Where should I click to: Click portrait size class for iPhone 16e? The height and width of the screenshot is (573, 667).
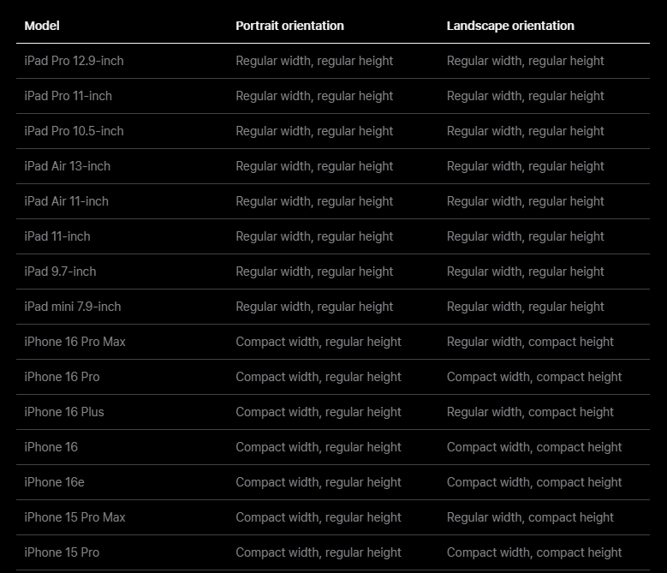[319, 482]
